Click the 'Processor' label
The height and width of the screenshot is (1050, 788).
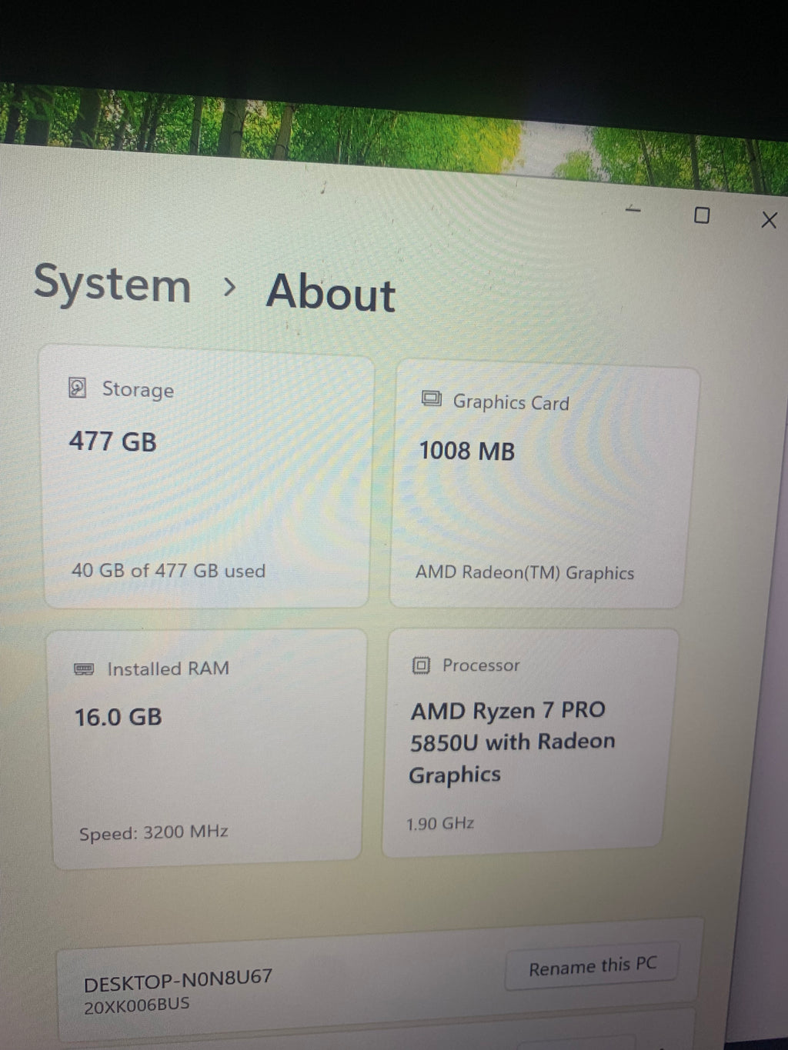481,665
